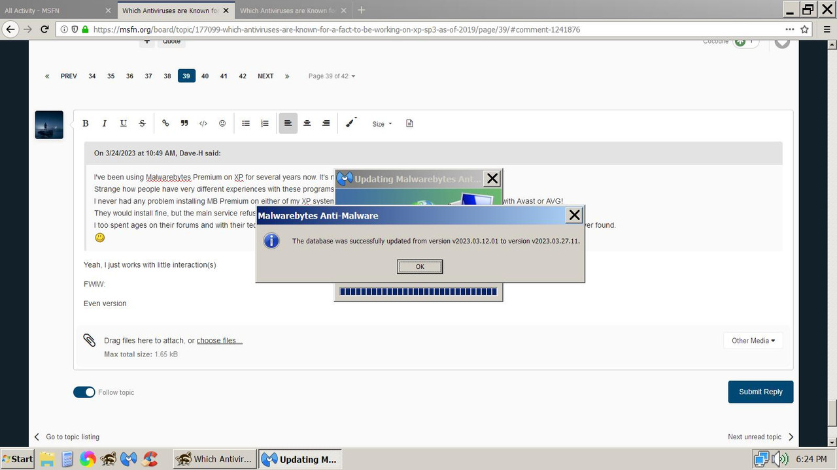Image resolution: width=837 pixels, height=470 pixels.
Task: Right-align the reply text
Action: (326, 123)
